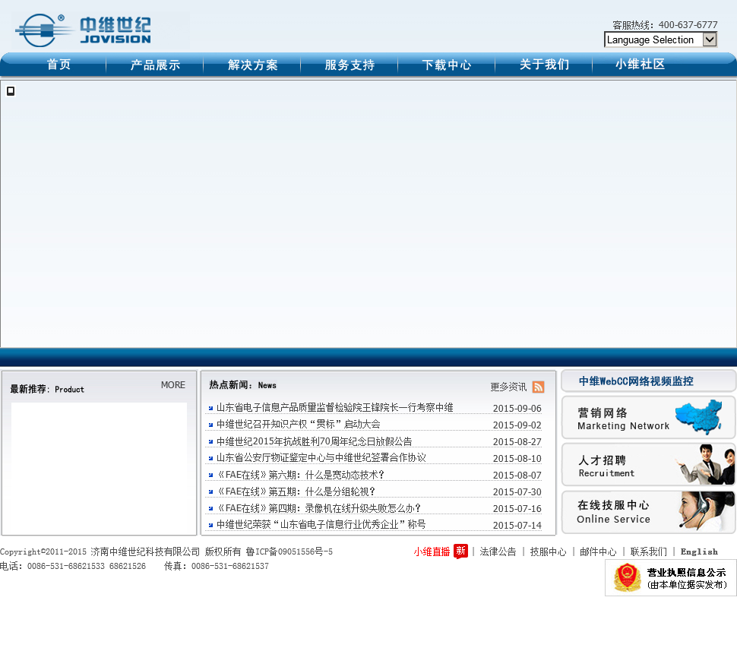Open the 在线技服中心 Online Service banner
The height and width of the screenshot is (670, 737).
648,512
